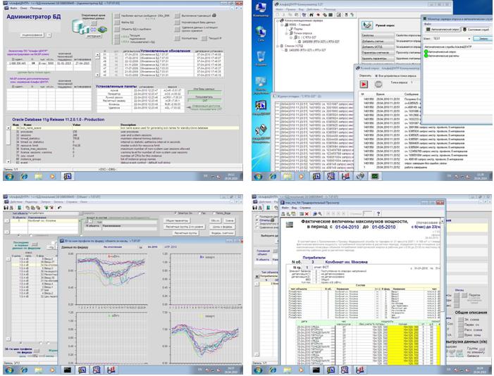Collapse the 1 / С RTU-327 tree node
494x376 pixels.
click(291, 37)
